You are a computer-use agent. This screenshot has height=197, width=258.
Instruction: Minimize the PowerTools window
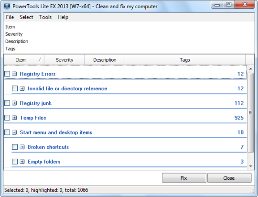click(x=217, y=5)
